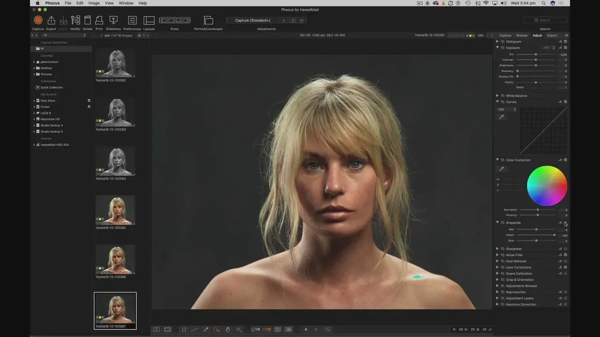
Task: Pick the Curves eyedropper tool
Action: 502,117
